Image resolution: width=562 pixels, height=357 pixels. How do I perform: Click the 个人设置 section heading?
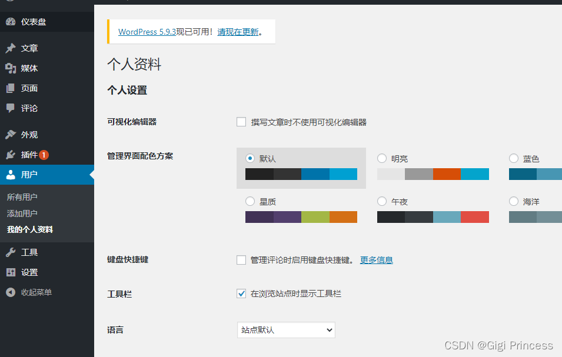(127, 90)
